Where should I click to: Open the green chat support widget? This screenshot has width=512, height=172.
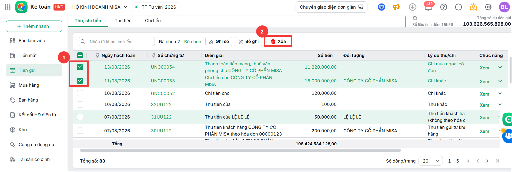[x=507, y=119]
